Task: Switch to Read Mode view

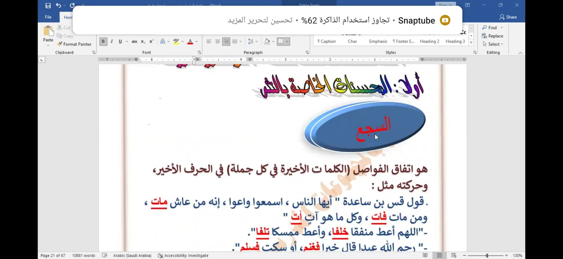Action: [425, 255]
